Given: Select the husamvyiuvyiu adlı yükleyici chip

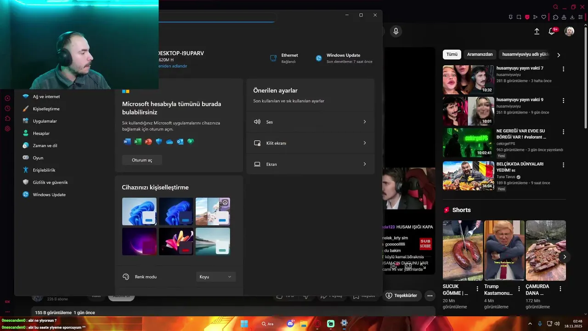Looking at the screenshot, I should tap(525, 54).
